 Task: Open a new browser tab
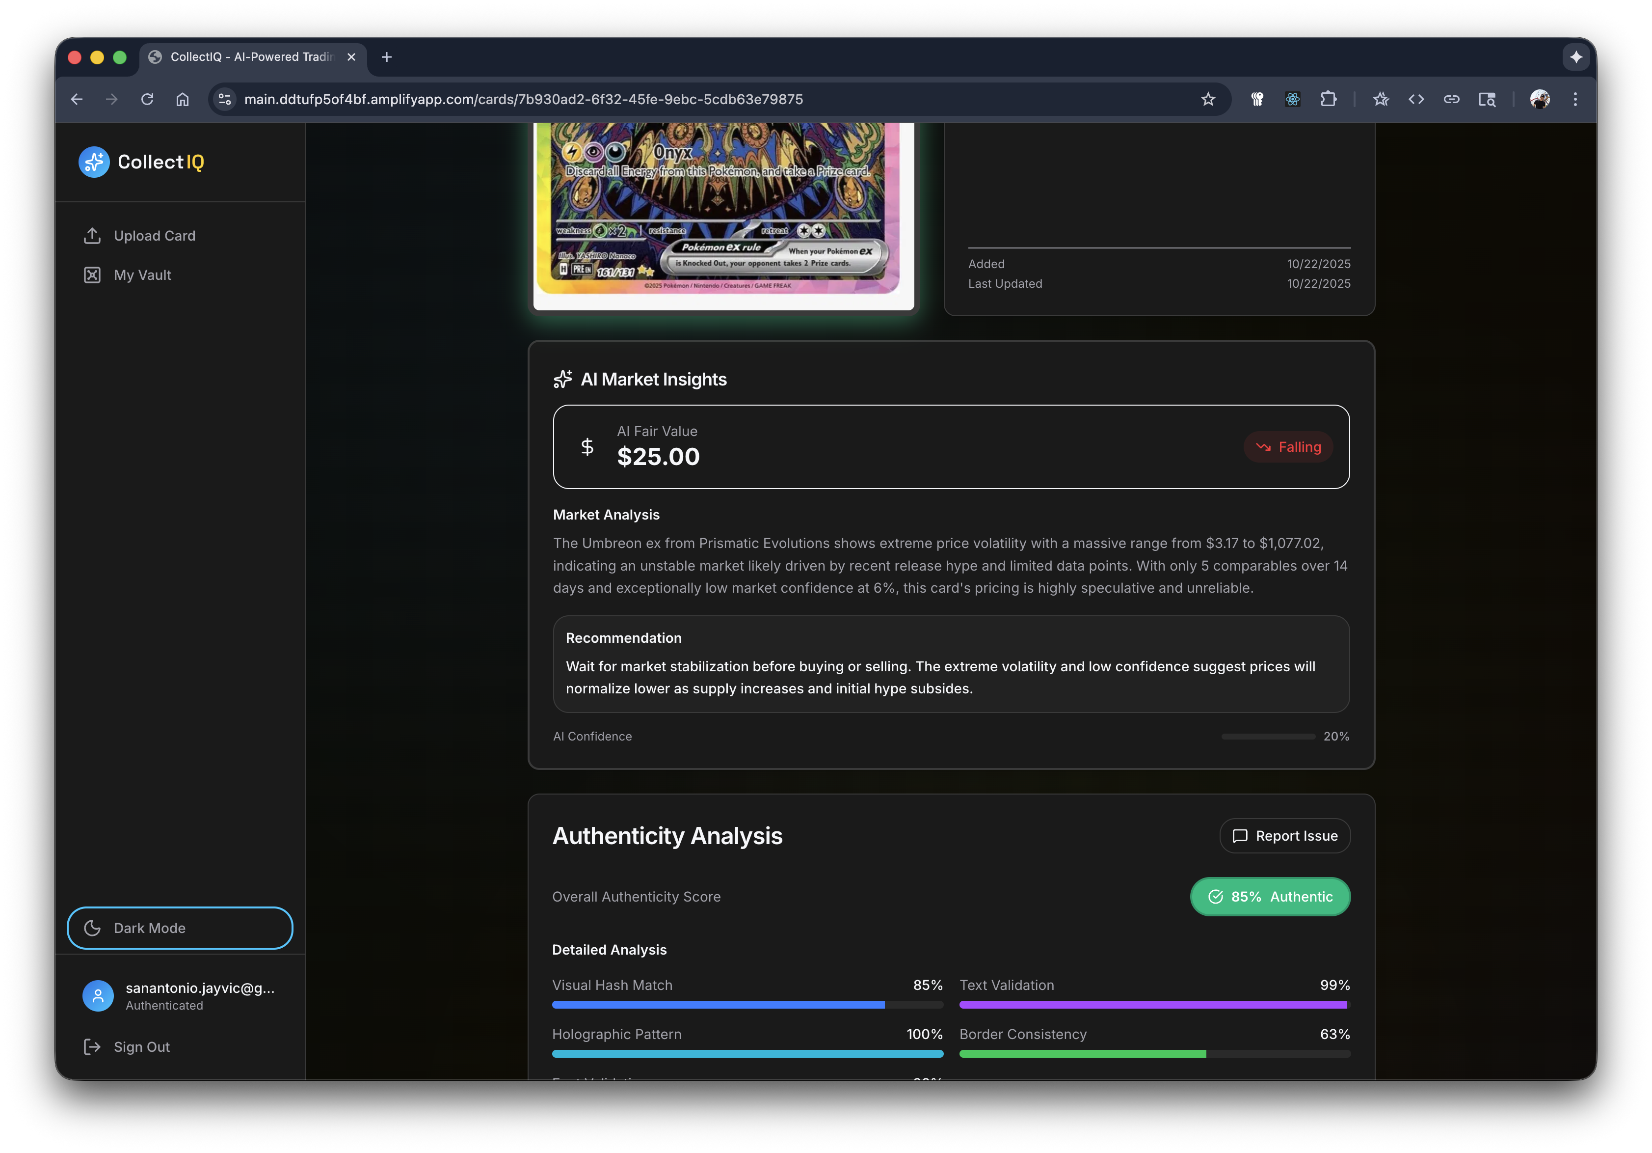tap(386, 57)
